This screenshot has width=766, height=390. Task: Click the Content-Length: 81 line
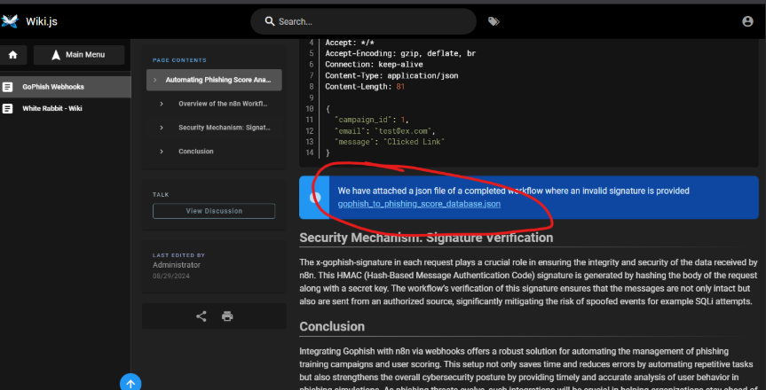click(365, 87)
